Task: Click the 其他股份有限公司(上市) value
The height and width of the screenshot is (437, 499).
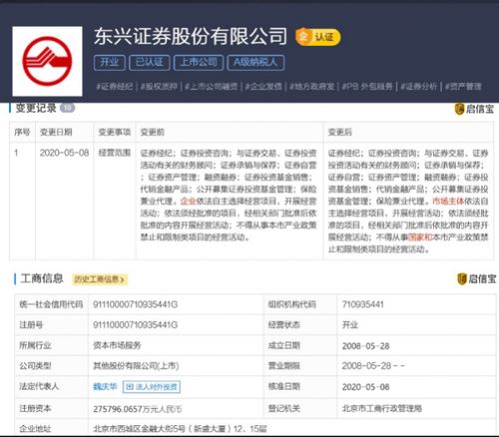Action: pos(136,366)
